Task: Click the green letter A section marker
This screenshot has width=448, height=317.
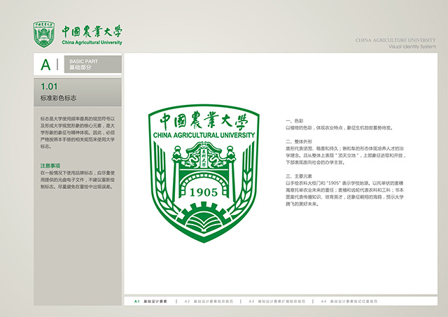Action: coord(46,65)
